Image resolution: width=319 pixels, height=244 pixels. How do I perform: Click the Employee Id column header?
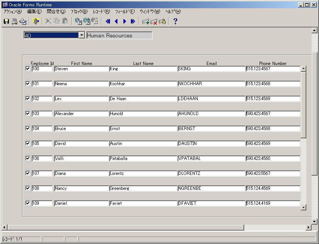click(x=42, y=64)
